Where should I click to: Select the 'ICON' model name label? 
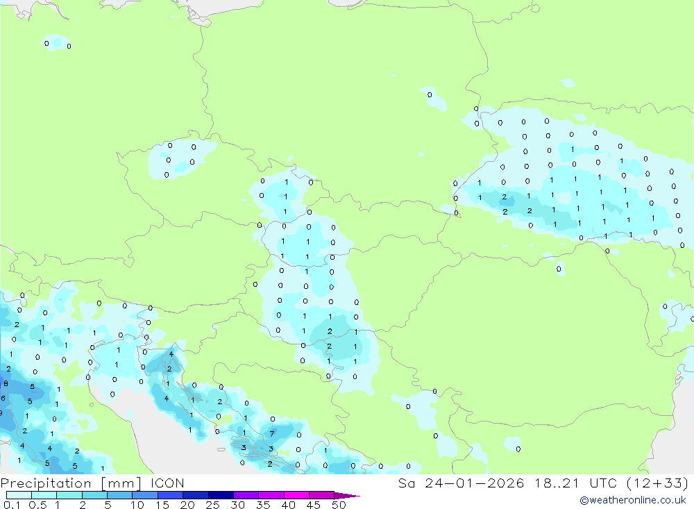pyautogui.click(x=167, y=483)
